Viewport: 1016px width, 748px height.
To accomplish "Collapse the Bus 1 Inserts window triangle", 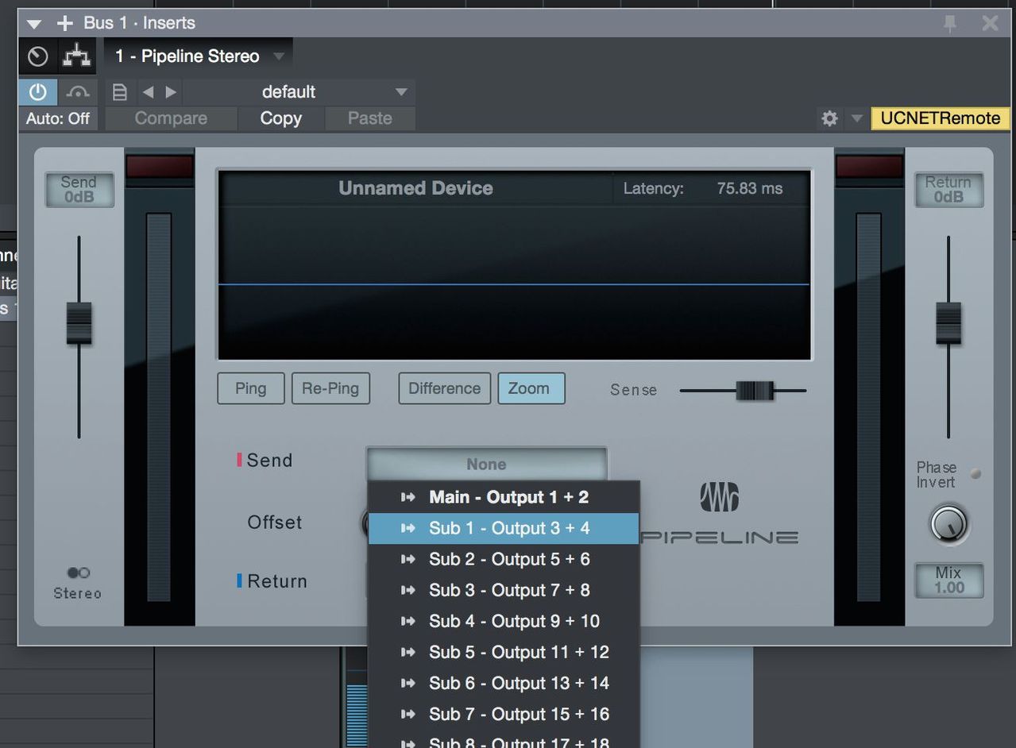I will click(33, 24).
